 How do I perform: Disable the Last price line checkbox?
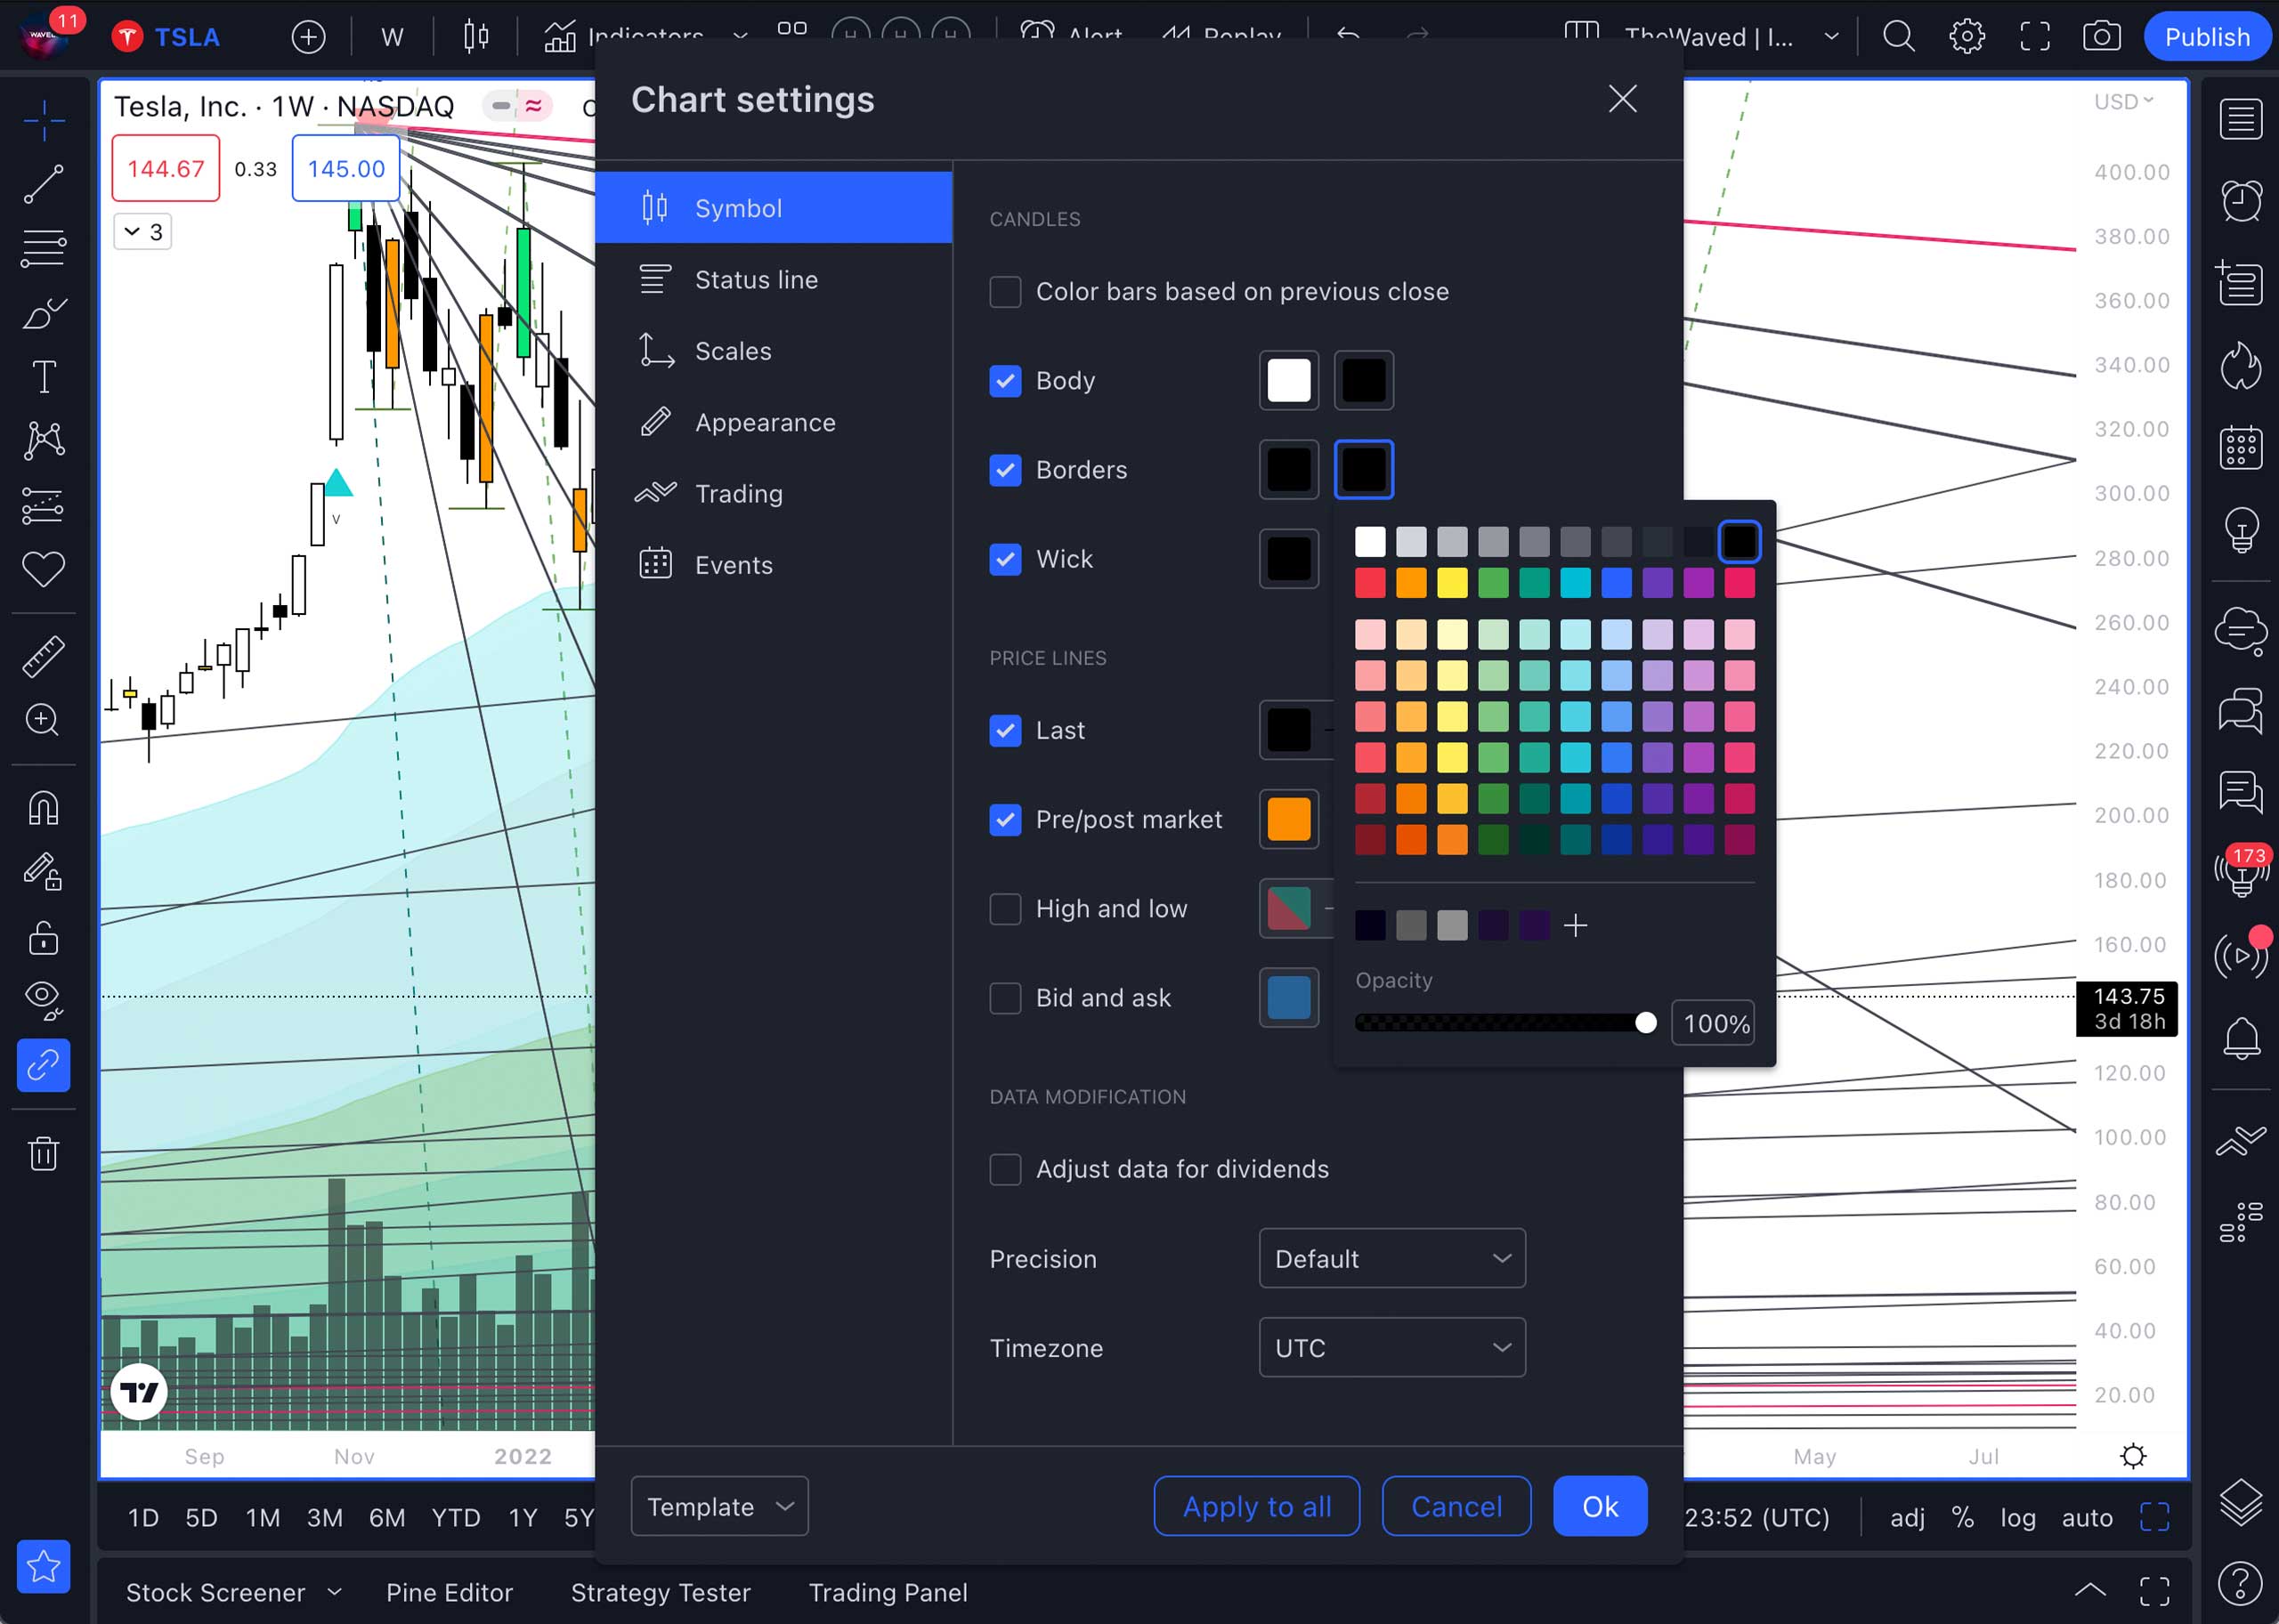1005,731
